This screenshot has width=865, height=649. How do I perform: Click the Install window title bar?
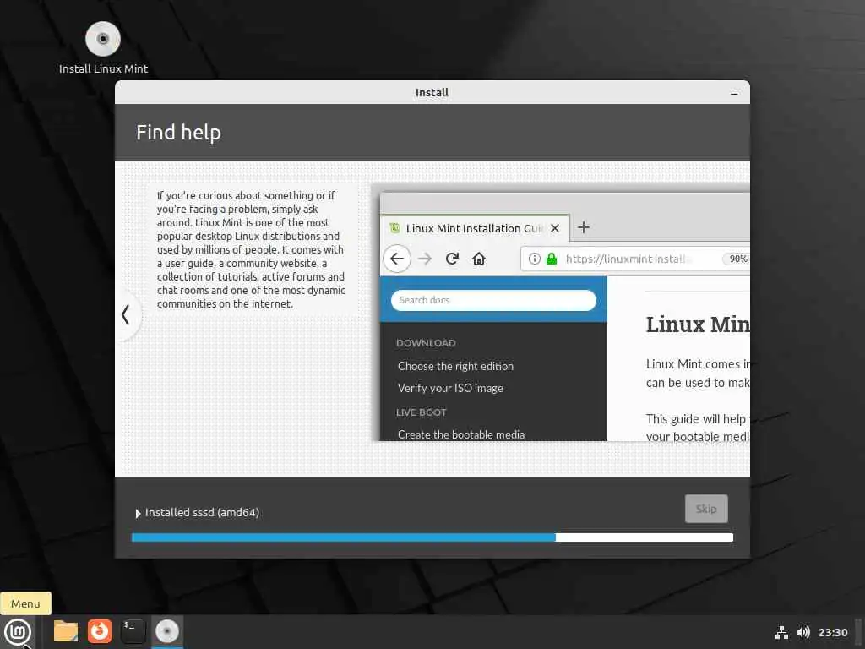point(432,93)
